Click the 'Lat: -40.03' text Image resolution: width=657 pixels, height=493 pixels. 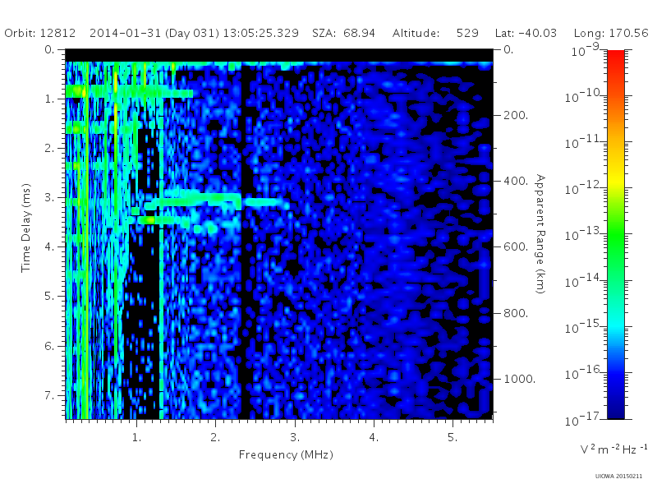pos(526,33)
